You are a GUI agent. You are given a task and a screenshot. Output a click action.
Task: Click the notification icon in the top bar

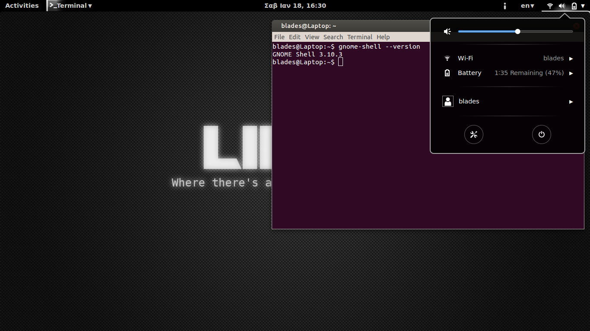click(504, 6)
